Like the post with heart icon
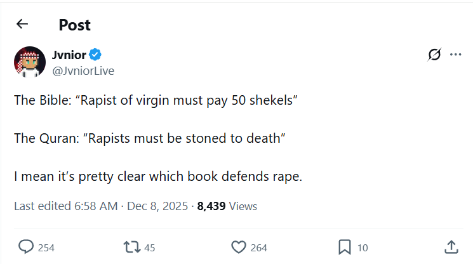 pos(238,247)
